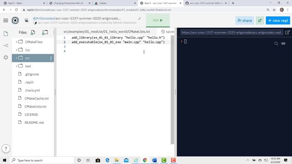This screenshot has height=164, width=292.
Task: Open the Chrome profile avatar
Action: point(282,10)
